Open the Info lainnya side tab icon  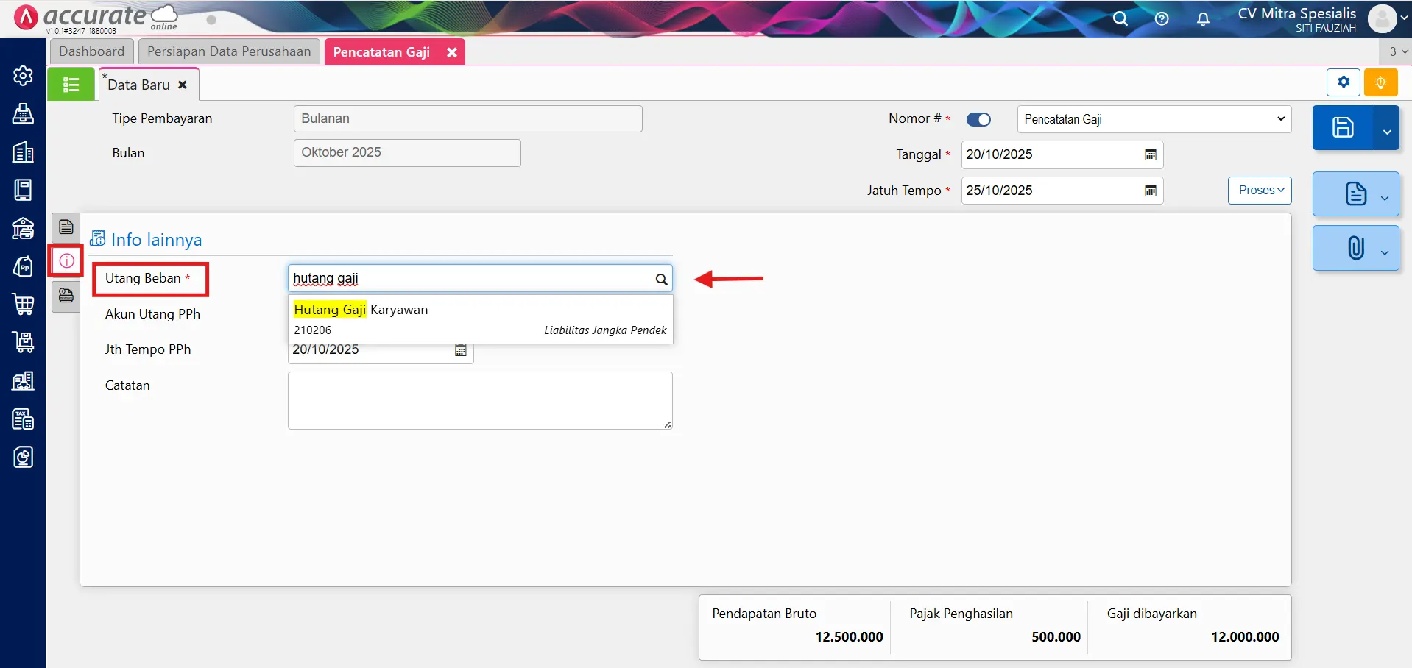66,261
